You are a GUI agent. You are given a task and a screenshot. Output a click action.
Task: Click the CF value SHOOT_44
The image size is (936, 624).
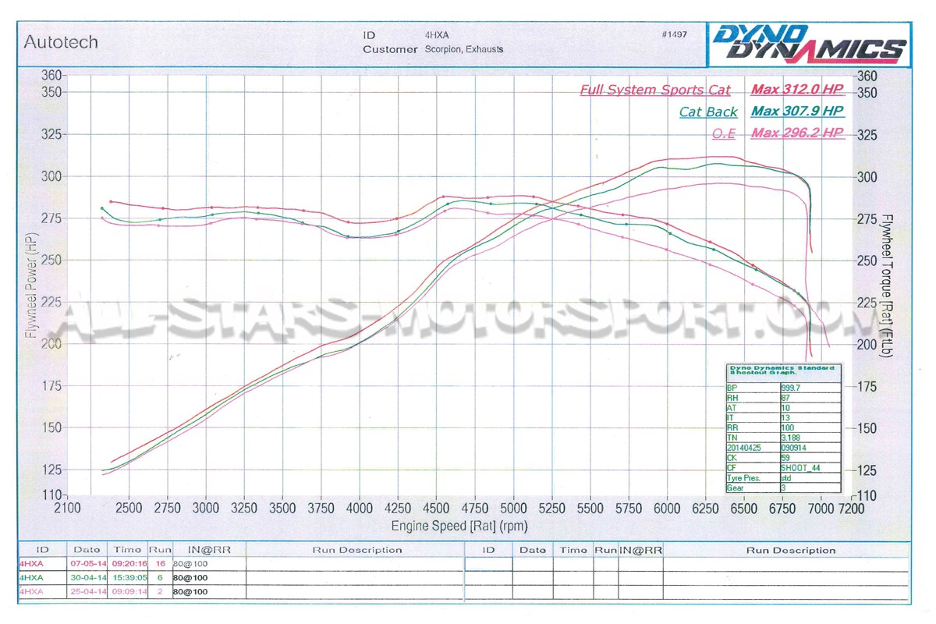click(800, 468)
